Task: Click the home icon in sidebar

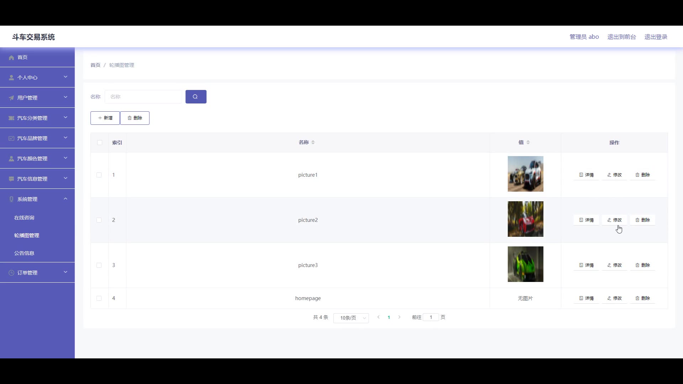Action: tap(11, 58)
